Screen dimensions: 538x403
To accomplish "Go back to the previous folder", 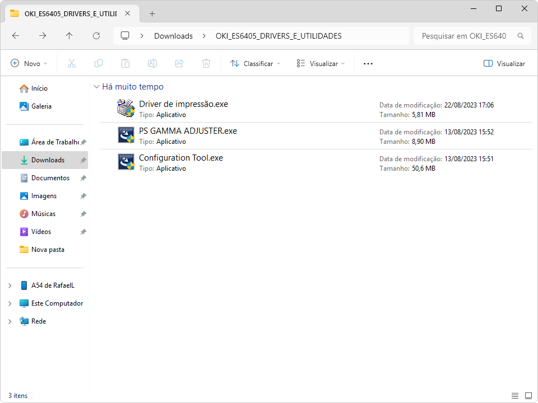I will click(x=16, y=36).
